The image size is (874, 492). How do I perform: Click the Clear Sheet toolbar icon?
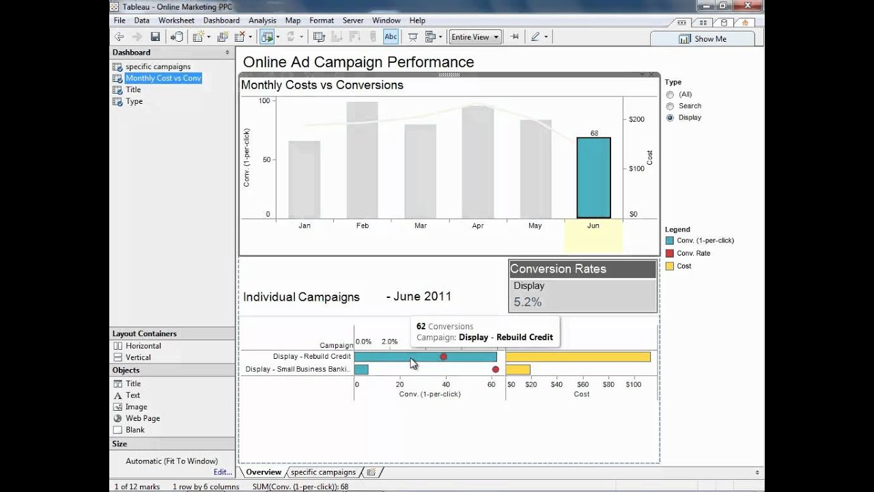[240, 37]
